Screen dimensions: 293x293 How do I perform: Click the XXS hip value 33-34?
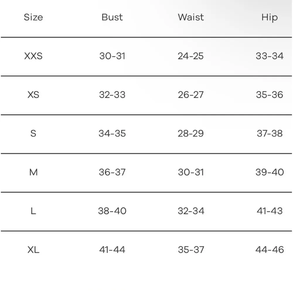click(270, 56)
